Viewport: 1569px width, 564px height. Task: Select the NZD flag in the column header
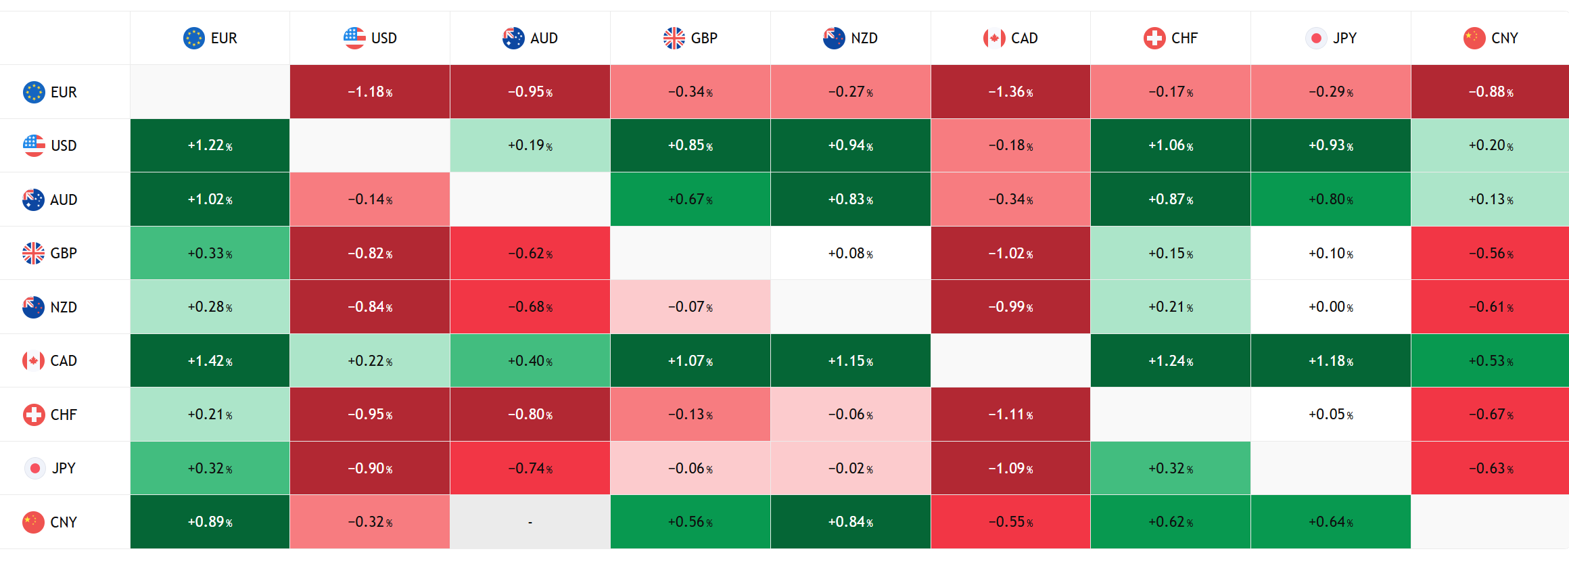tap(834, 38)
